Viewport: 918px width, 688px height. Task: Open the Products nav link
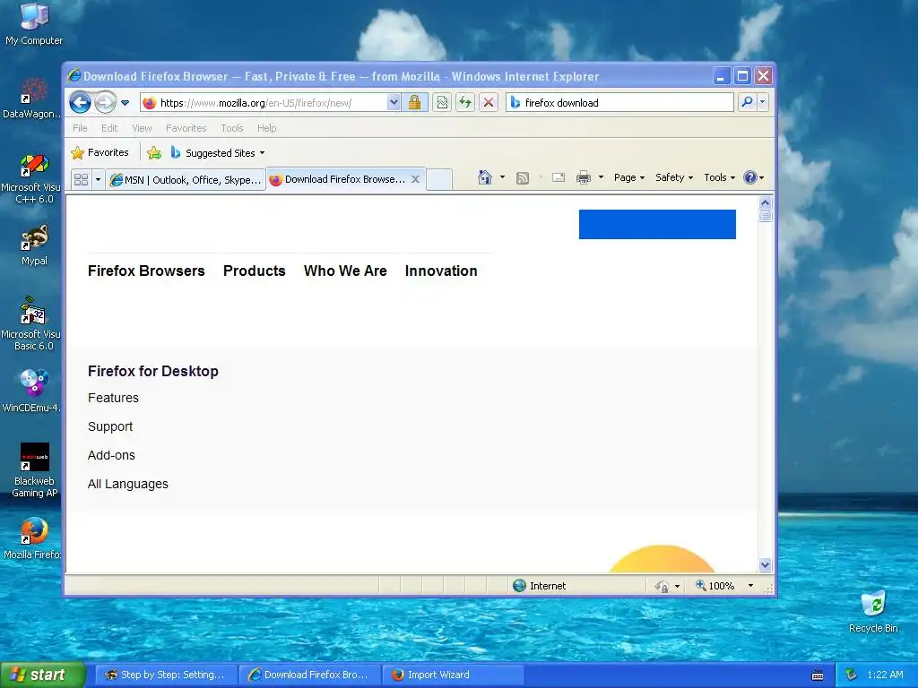(x=254, y=271)
